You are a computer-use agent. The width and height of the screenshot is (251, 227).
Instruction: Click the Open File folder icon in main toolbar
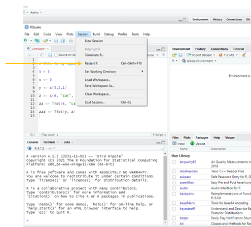pyautogui.click(x=45, y=40)
